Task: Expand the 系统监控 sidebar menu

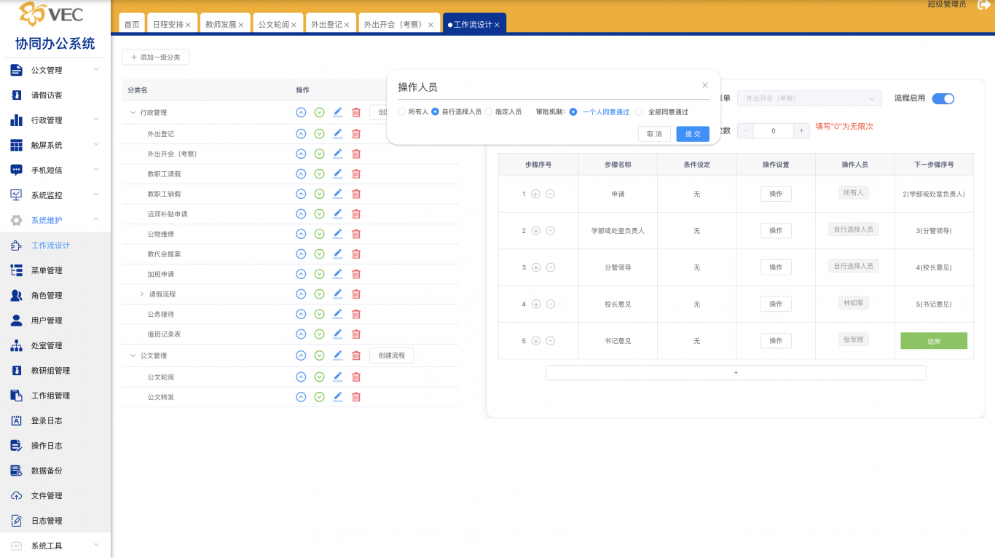Action: coord(96,194)
